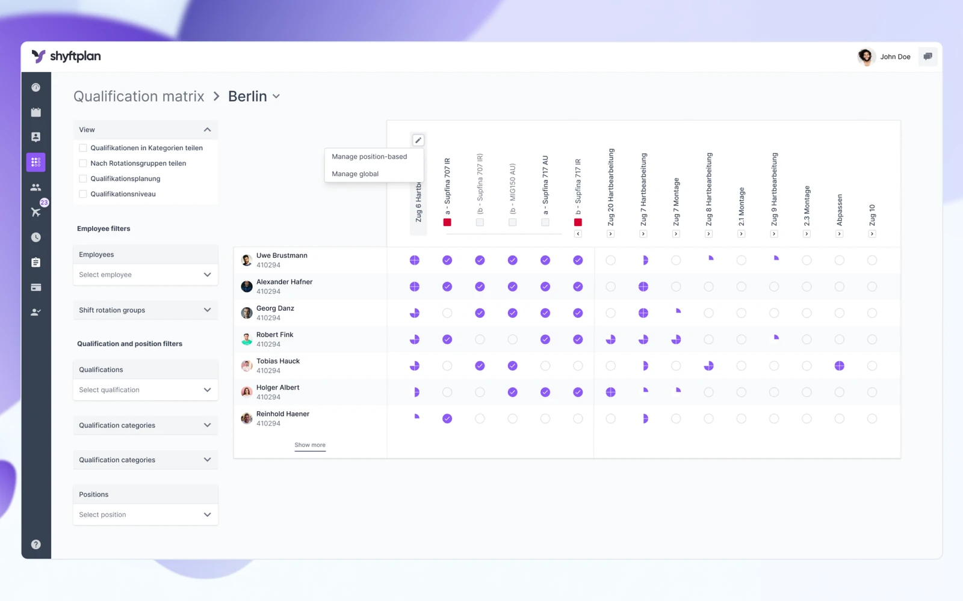The height and width of the screenshot is (601, 963).
Task: Click red square under a - Supfina 707 IR
Action: [x=447, y=222]
